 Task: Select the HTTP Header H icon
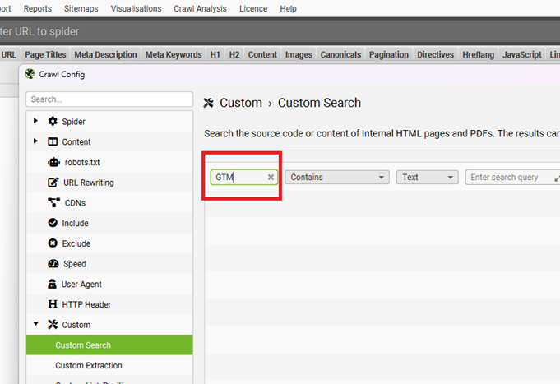53,304
